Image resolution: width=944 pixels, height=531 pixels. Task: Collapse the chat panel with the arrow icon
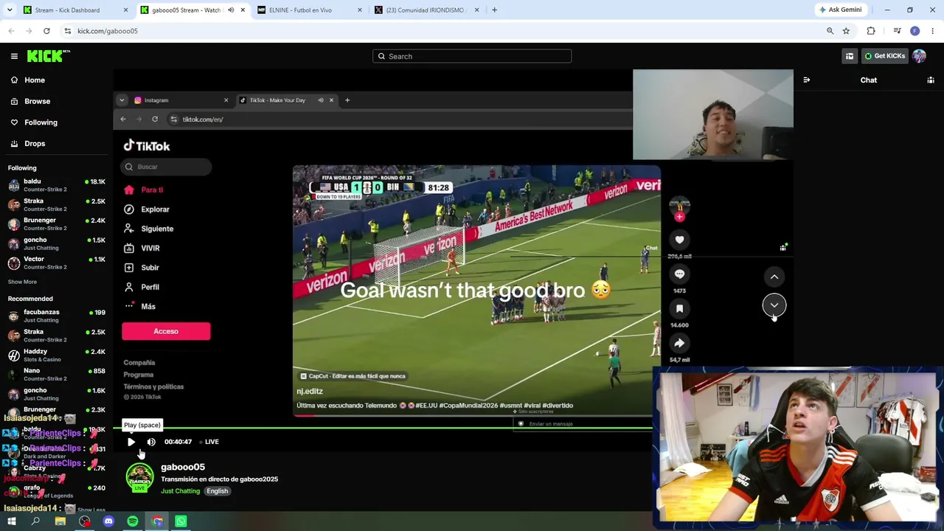click(806, 80)
